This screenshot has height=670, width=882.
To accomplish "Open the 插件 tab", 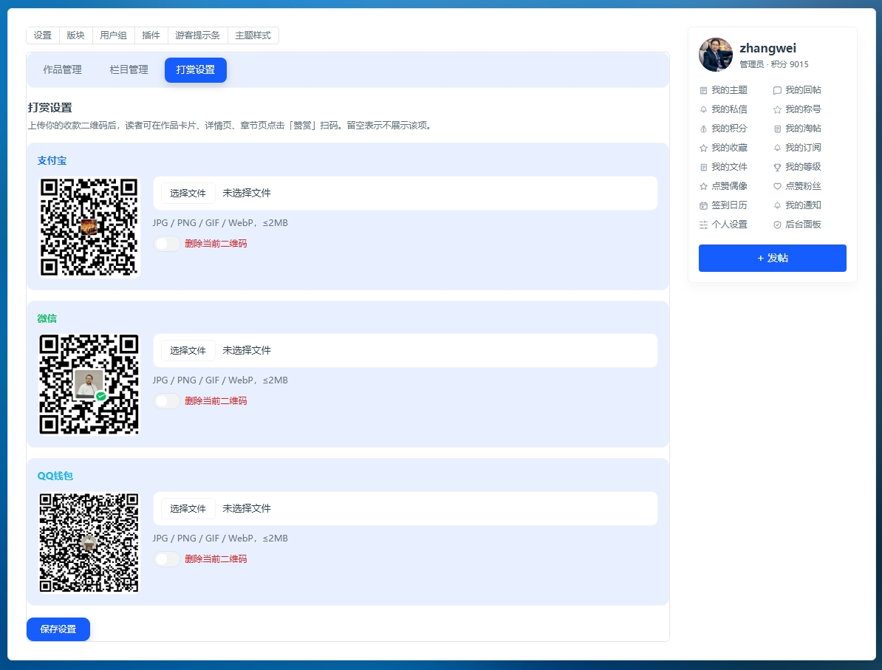I will [x=151, y=35].
